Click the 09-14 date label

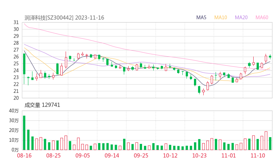point(112,155)
